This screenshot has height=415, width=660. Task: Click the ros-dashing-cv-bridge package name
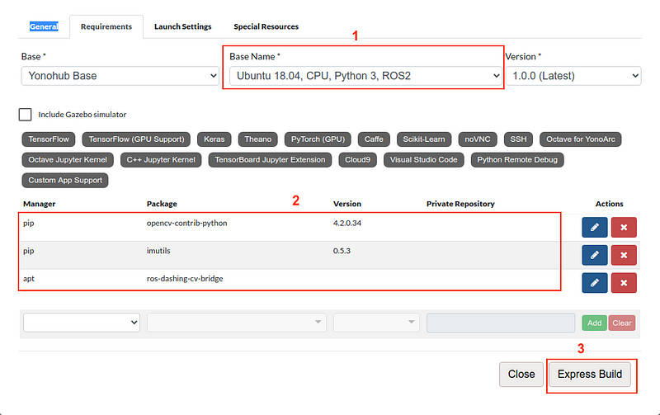185,279
